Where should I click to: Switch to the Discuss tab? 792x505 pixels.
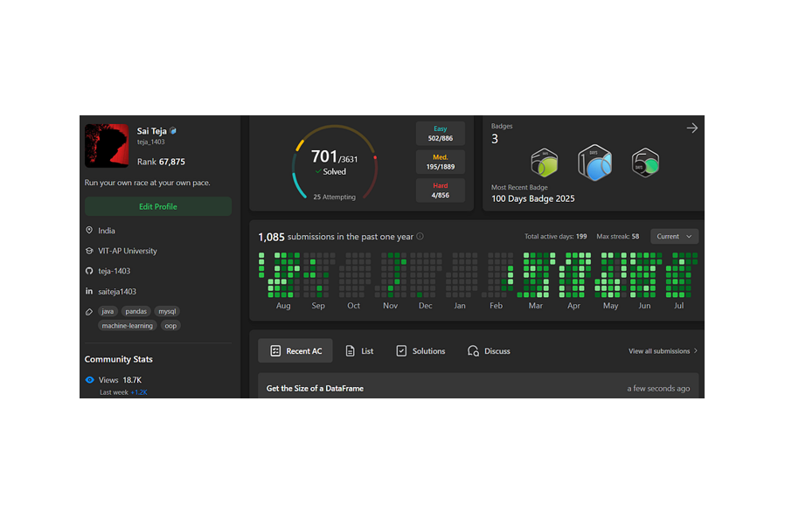[489, 351]
